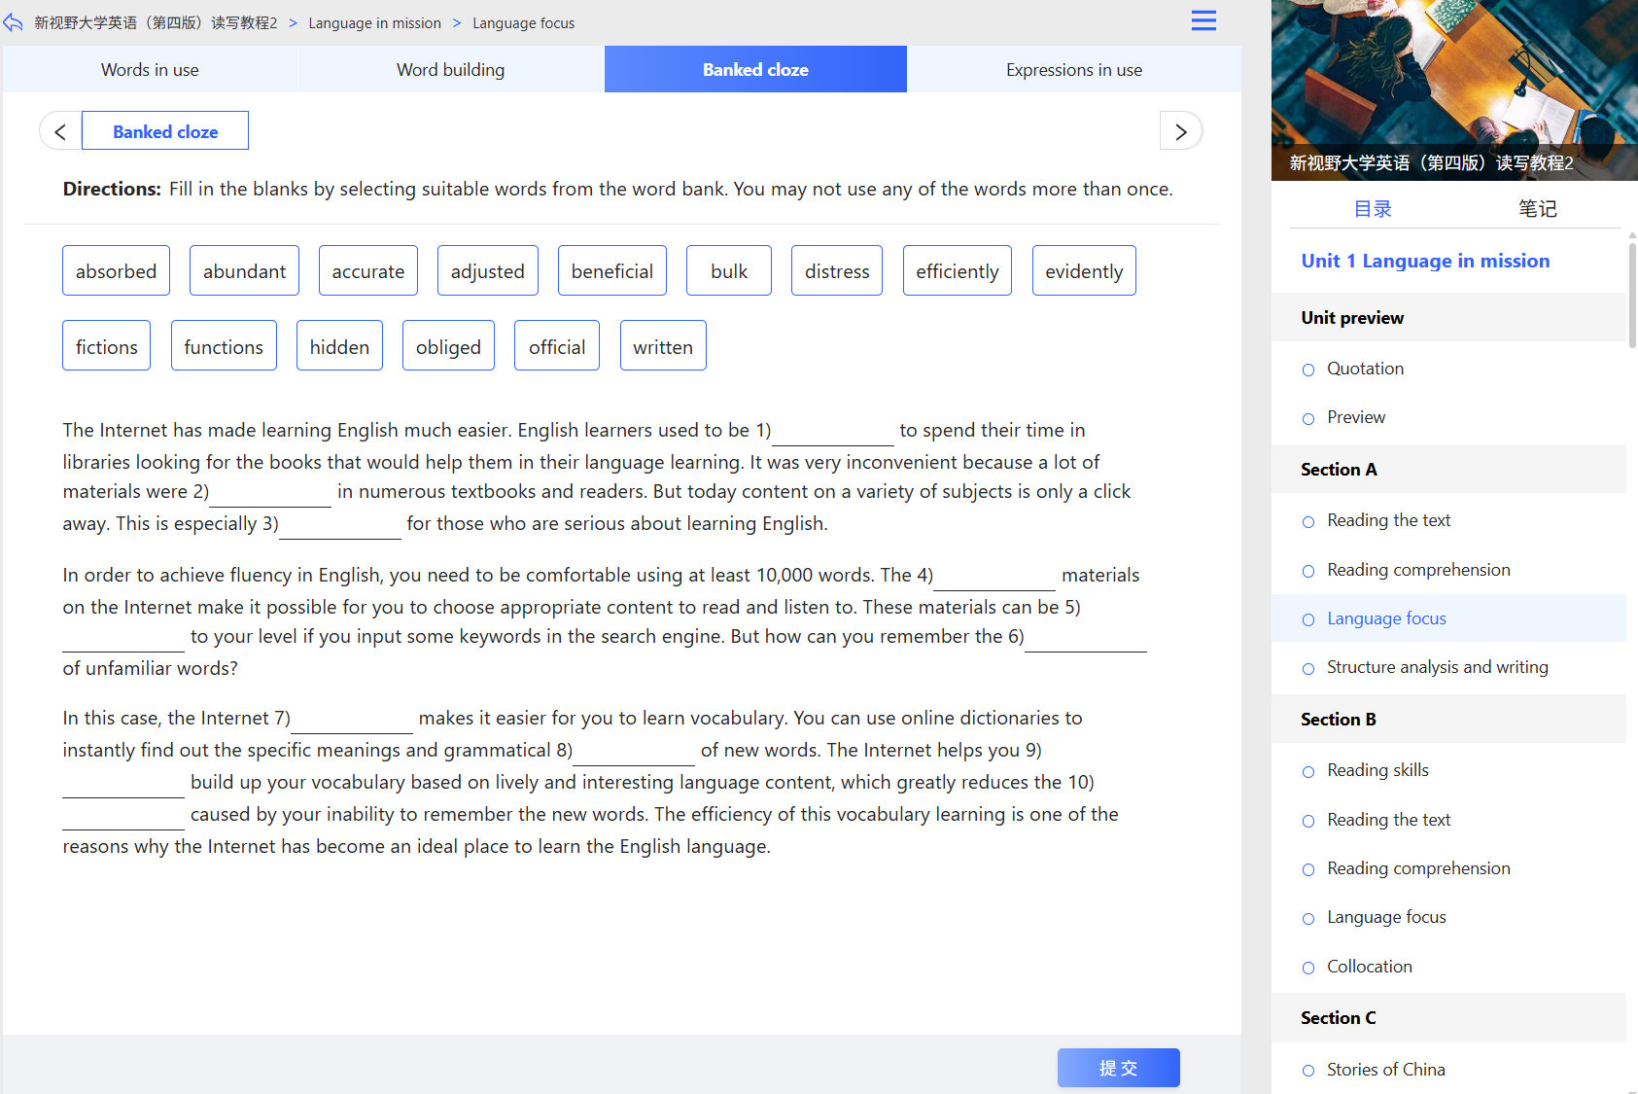Open Collocation in Section B
The height and width of the screenshot is (1094, 1638).
click(1369, 967)
